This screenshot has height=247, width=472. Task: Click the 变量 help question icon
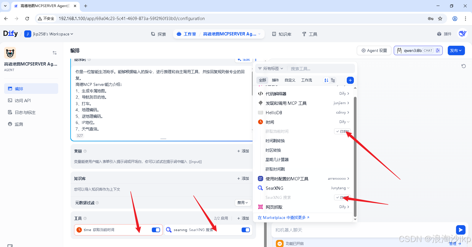(x=85, y=151)
